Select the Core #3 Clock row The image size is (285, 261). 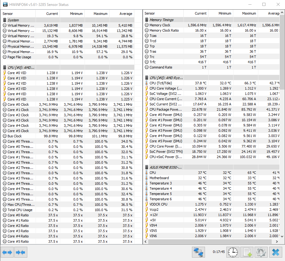click(68, 120)
